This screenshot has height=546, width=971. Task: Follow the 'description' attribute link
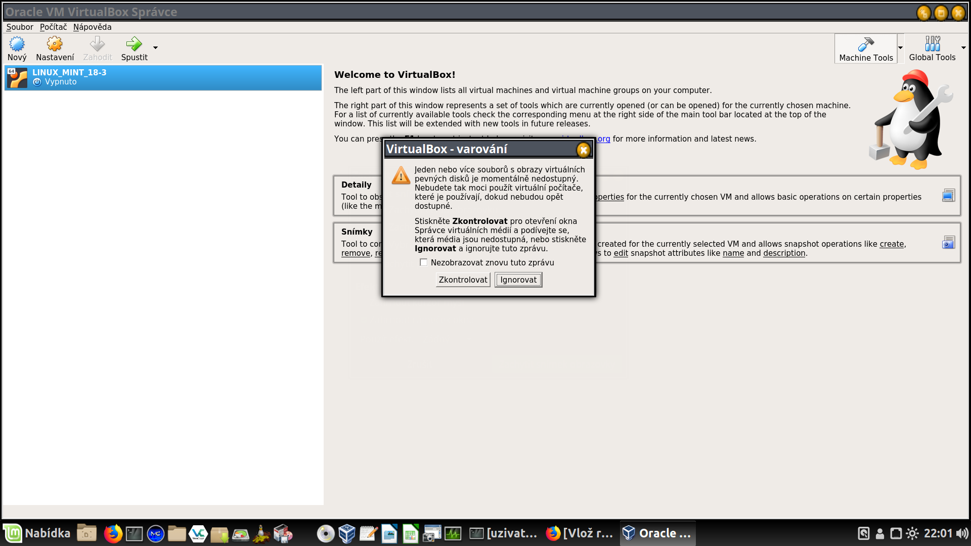point(784,253)
